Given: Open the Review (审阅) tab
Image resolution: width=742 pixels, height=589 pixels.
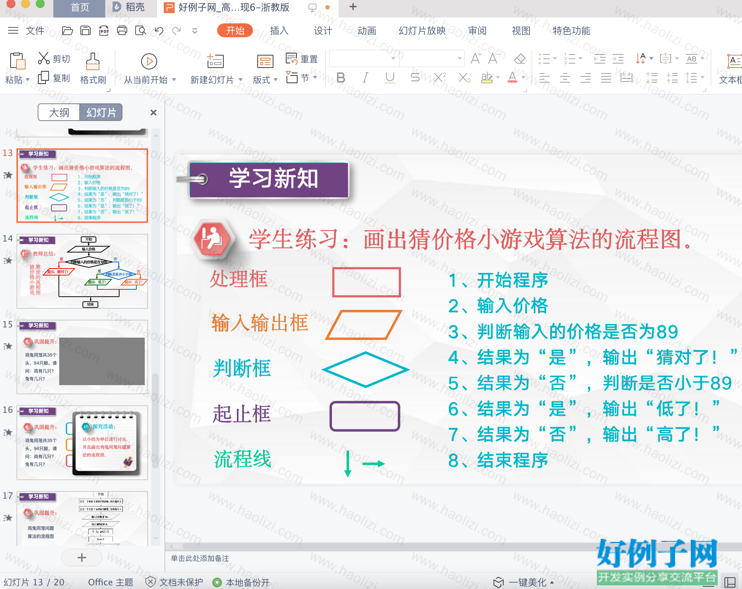Looking at the screenshot, I should [477, 31].
